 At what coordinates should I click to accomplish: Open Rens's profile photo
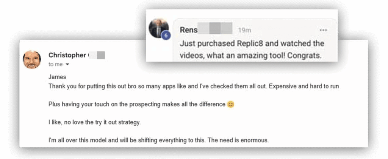[159, 28]
